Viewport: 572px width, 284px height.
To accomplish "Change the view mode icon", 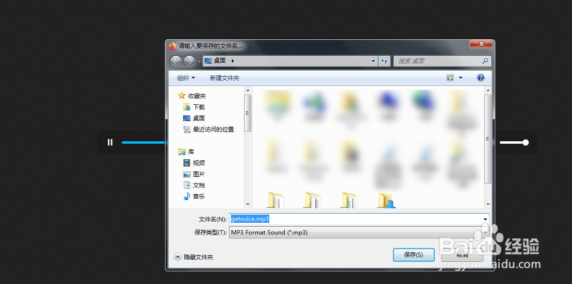I will tap(450, 77).
